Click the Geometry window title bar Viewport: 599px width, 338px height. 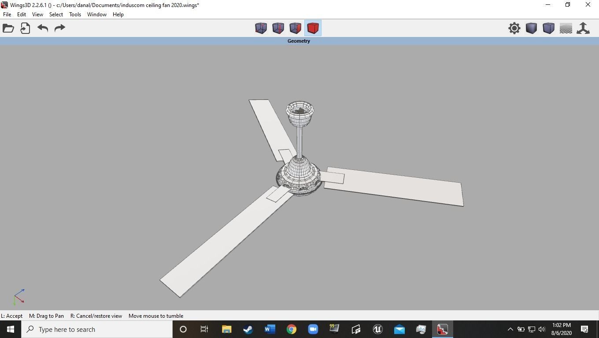click(299, 41)
